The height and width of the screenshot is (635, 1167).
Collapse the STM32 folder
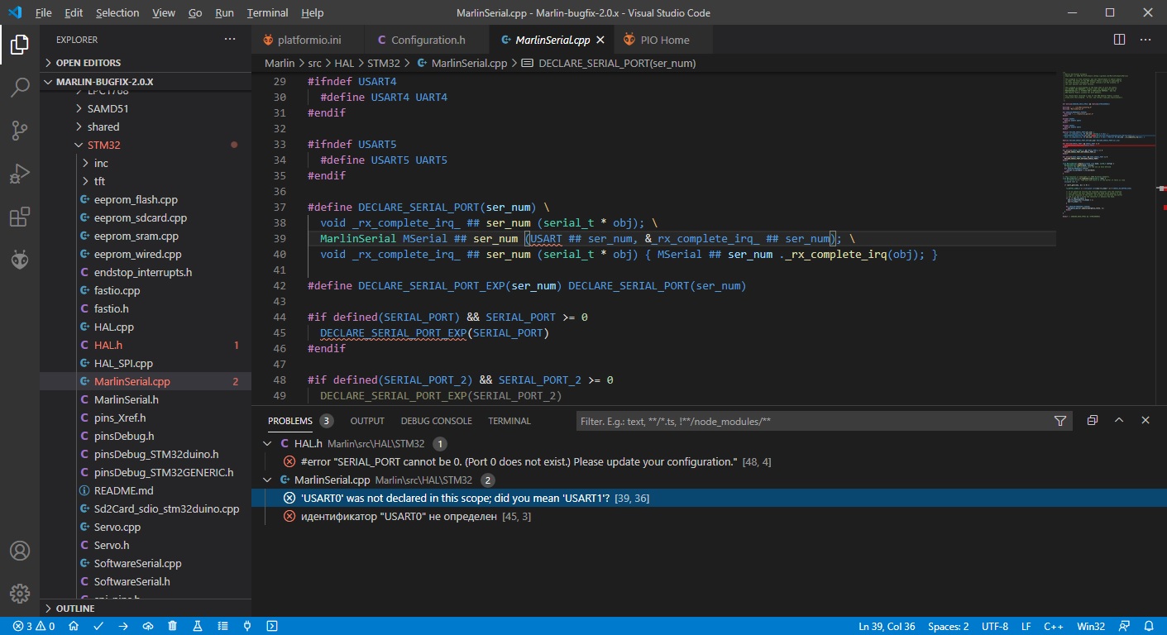[x=103, y=145]
